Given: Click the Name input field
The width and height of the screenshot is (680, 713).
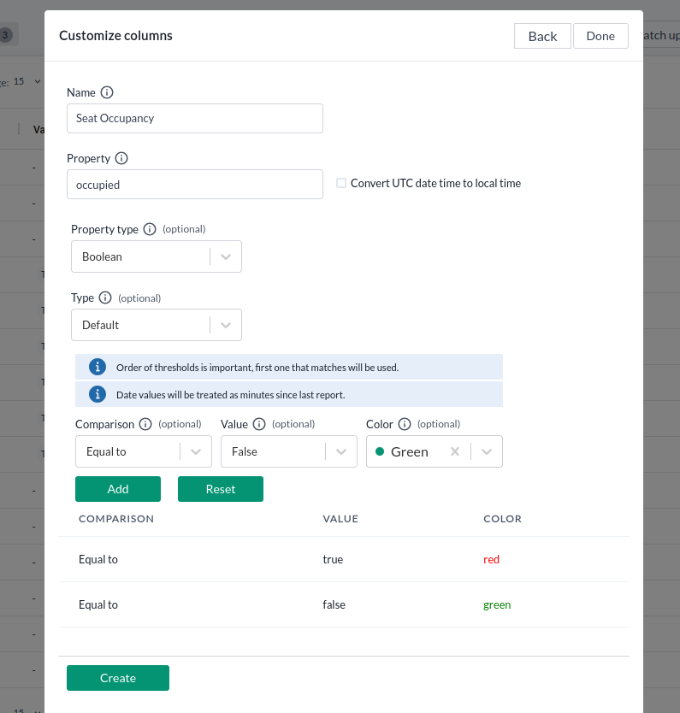Looking at the screenshot, I should pos(195,118).
